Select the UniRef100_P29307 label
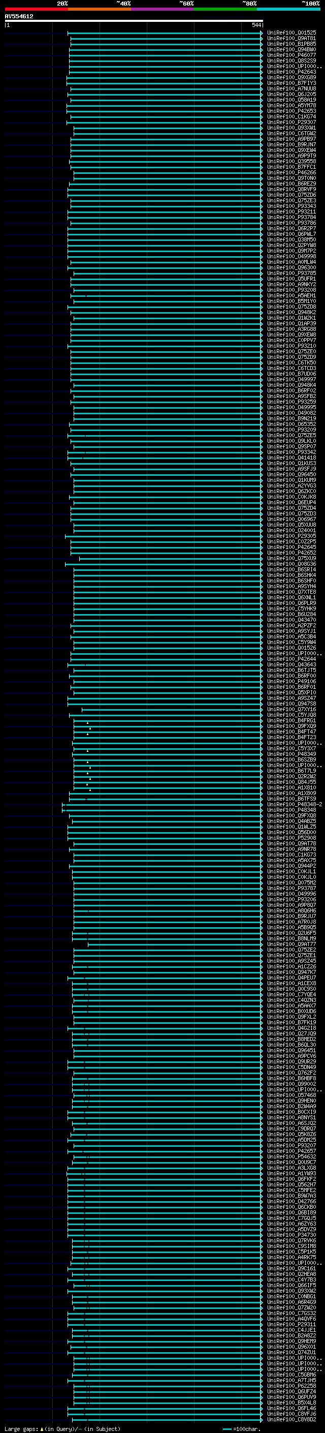325x1433 pixels. (x=291, y=122)
